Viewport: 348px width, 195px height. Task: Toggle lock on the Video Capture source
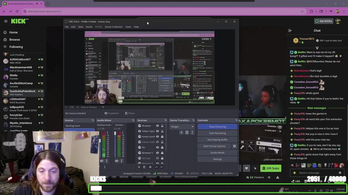tap(162, 131)
